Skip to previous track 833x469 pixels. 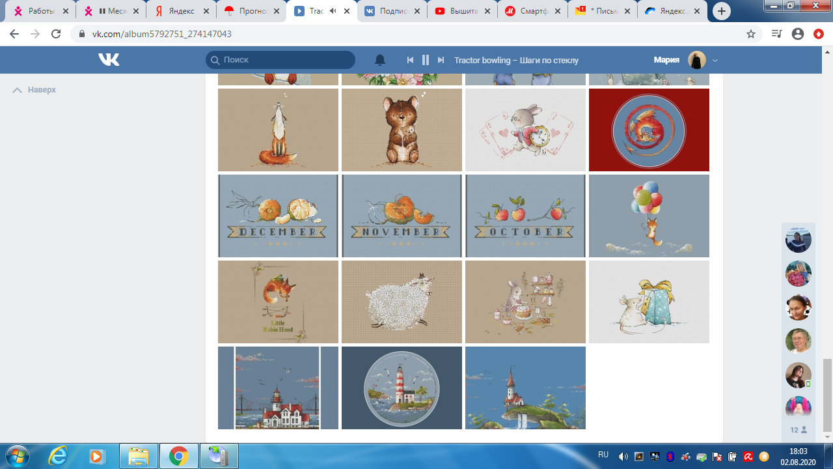coord(410,60)
